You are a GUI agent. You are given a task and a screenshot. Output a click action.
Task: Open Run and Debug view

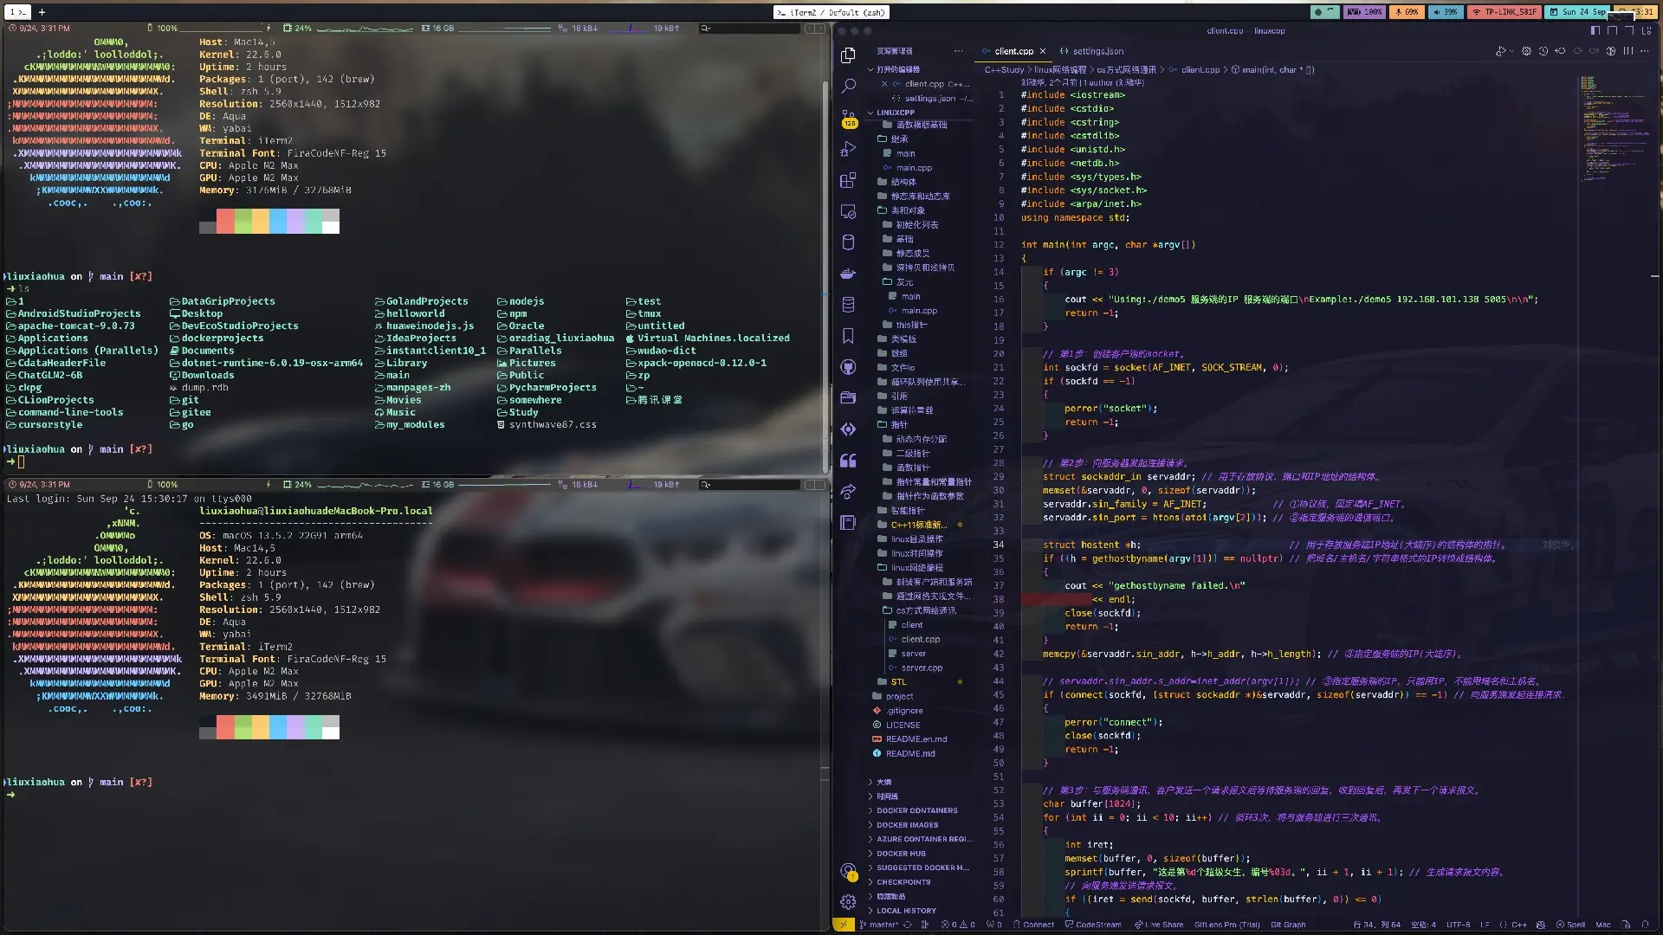click(848, 149)
